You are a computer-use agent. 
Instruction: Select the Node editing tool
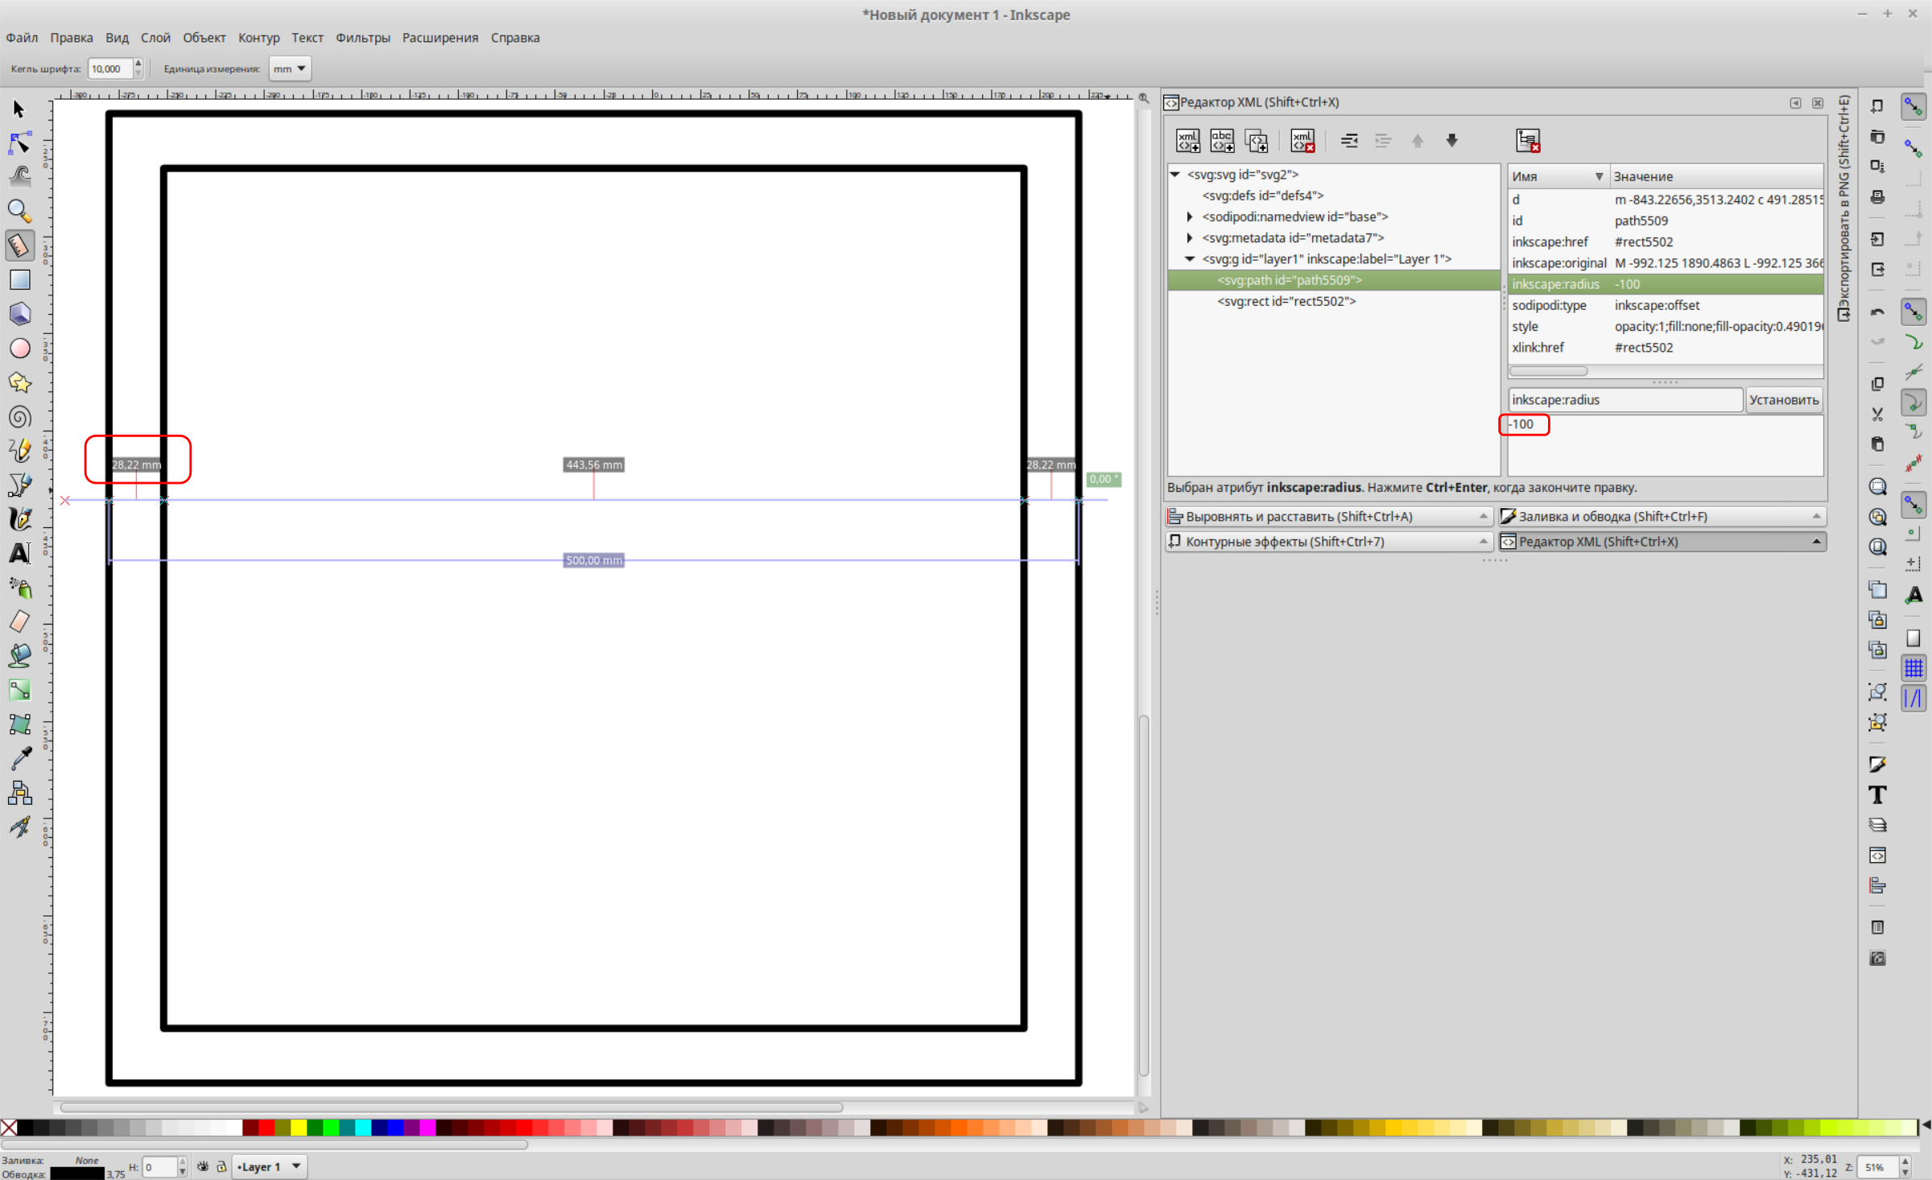tap(19, 143)
